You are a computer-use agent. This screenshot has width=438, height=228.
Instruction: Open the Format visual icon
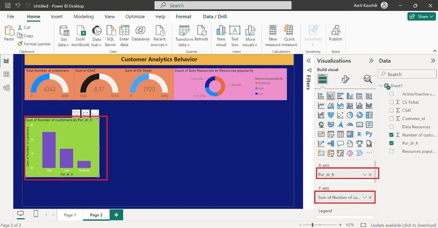click(345, 79)
